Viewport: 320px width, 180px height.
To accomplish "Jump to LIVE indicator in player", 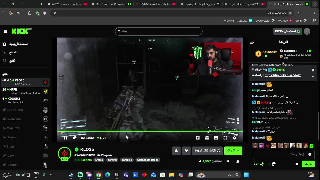I will pos(102,138).
